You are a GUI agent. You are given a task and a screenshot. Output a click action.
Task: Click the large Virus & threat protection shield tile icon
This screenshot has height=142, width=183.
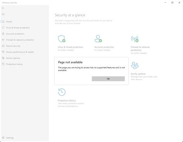coord(62,39)
